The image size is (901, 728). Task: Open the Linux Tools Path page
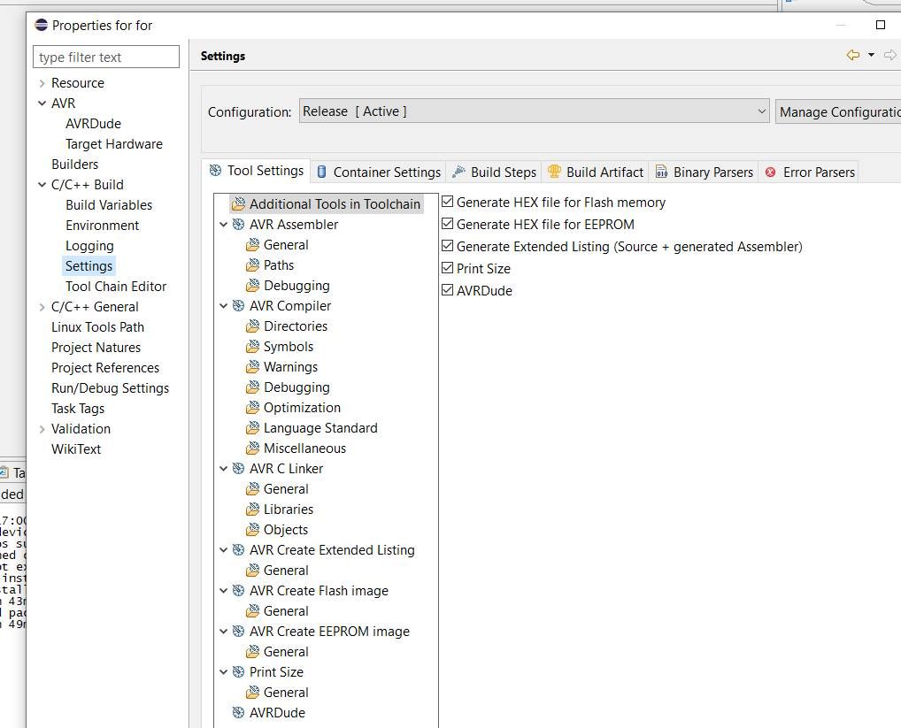coord(97,327)
